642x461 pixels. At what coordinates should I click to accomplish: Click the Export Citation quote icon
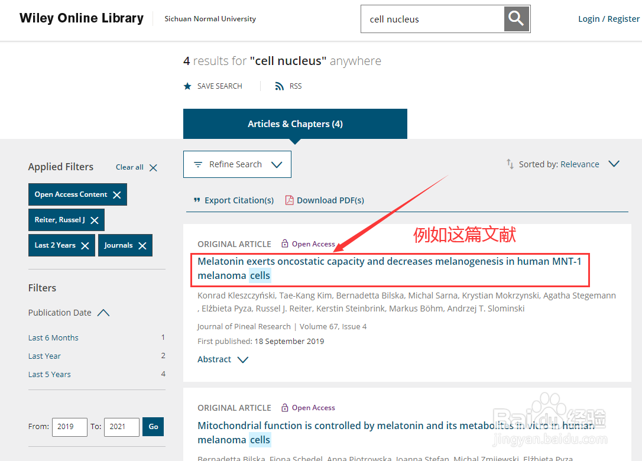[197, 200]
